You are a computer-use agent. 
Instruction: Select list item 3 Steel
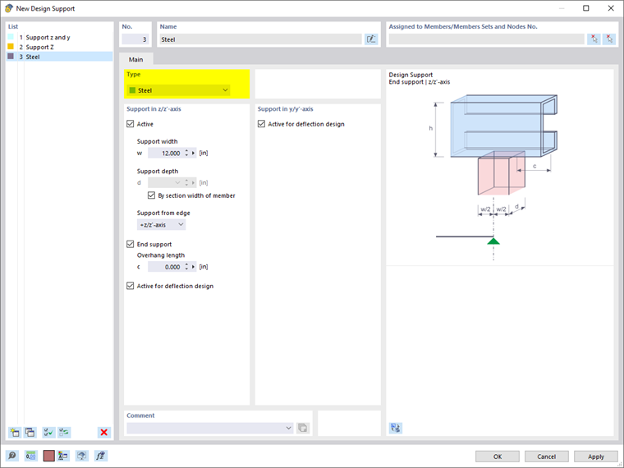[x=60, y=57]
